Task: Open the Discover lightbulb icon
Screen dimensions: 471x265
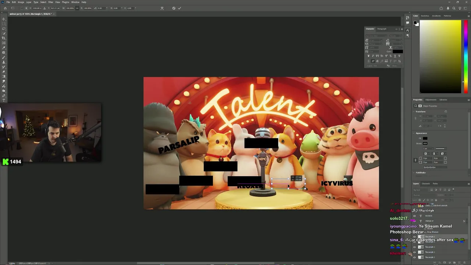Action: 460,8
